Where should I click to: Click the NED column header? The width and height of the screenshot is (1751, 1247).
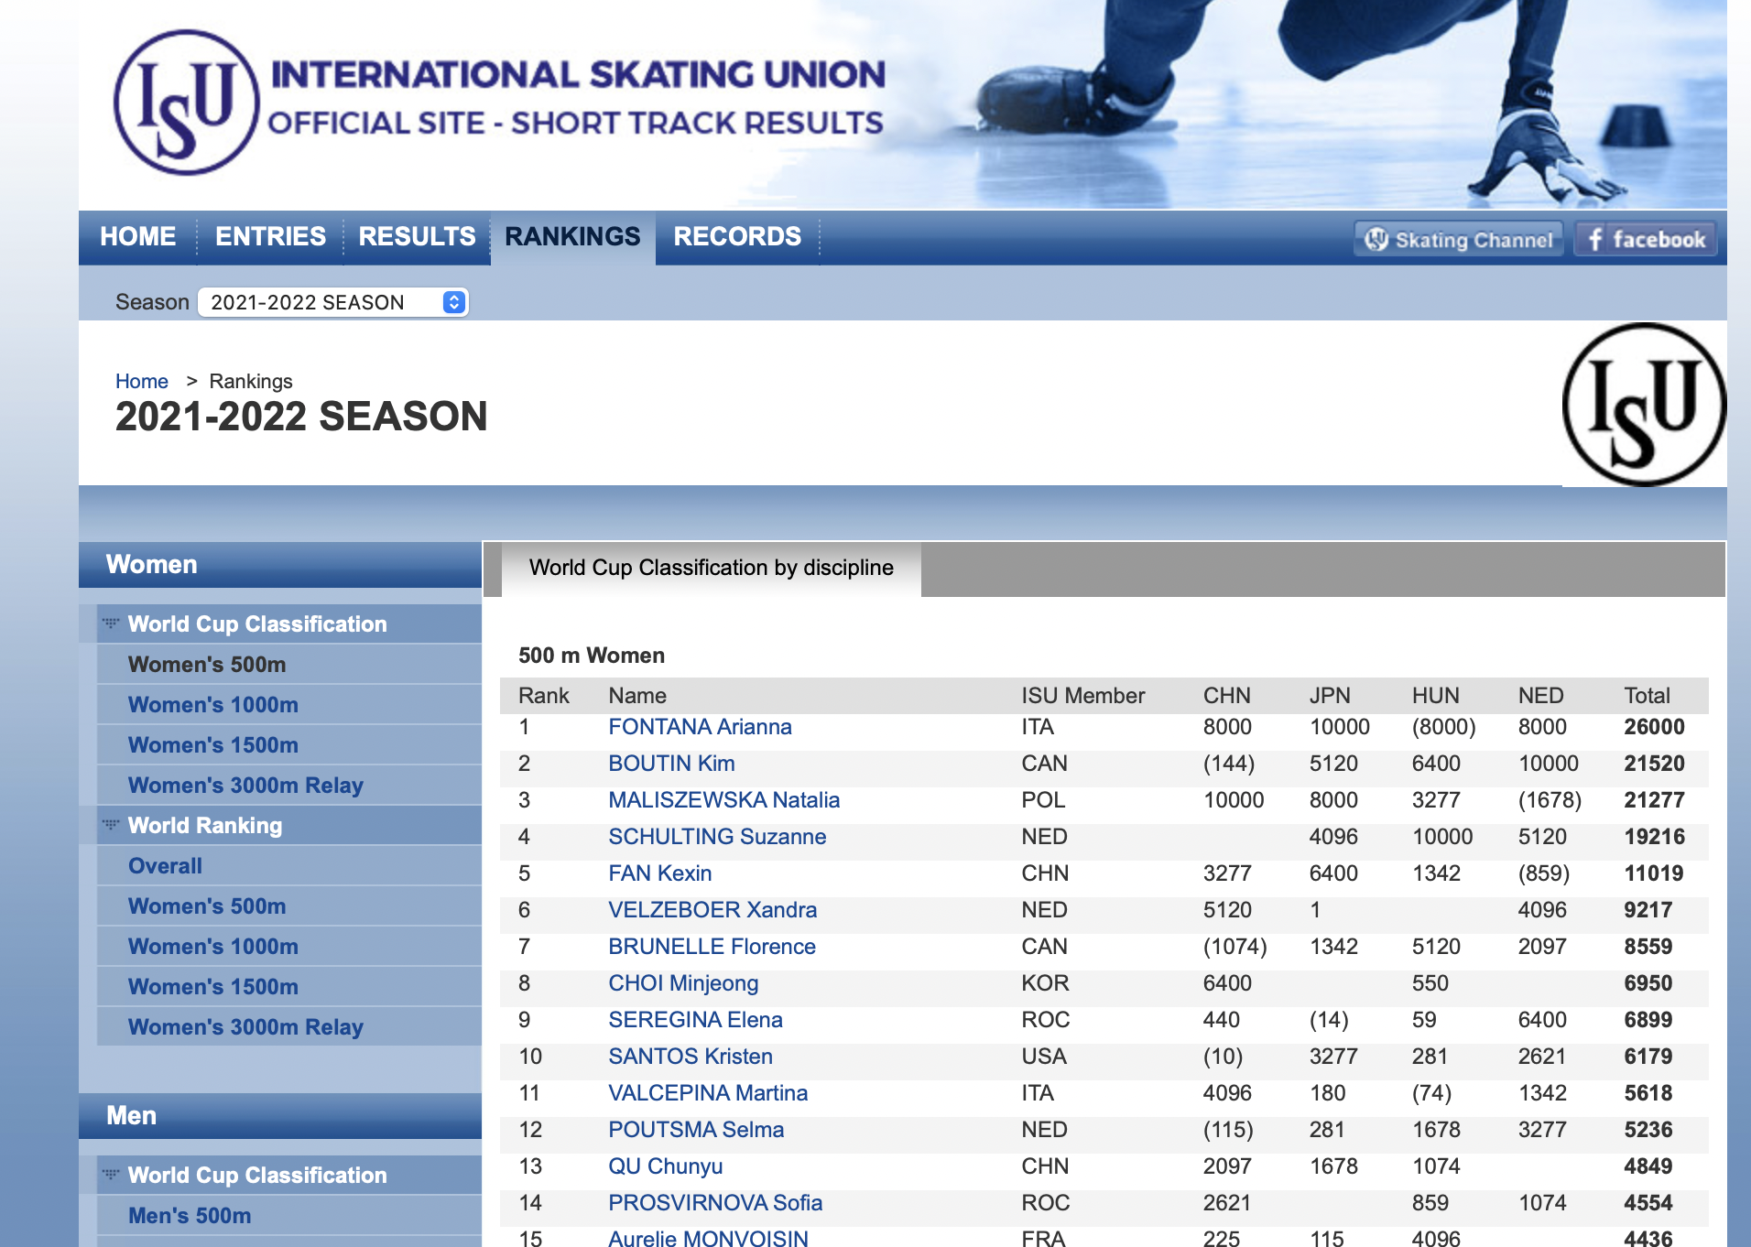pos(1540,696)
